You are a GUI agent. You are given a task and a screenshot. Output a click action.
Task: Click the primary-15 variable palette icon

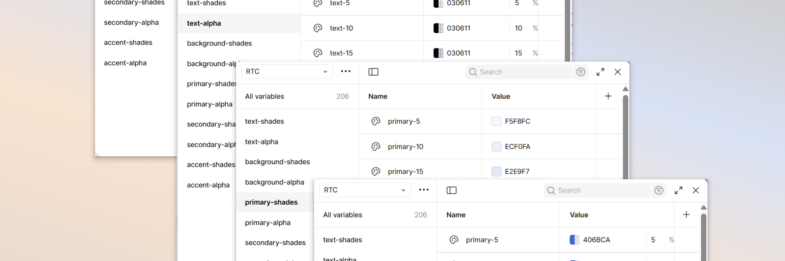pyautogui.click(x=376, y=172)
